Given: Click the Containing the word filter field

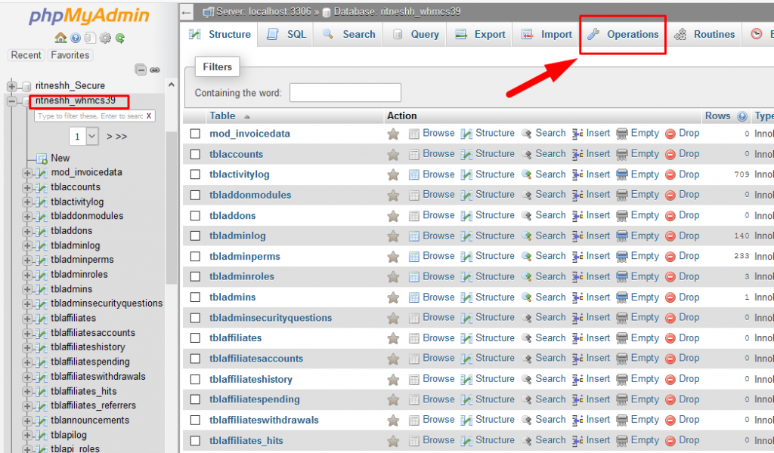Looking at the screenshot, I should (x=345, y=93).
